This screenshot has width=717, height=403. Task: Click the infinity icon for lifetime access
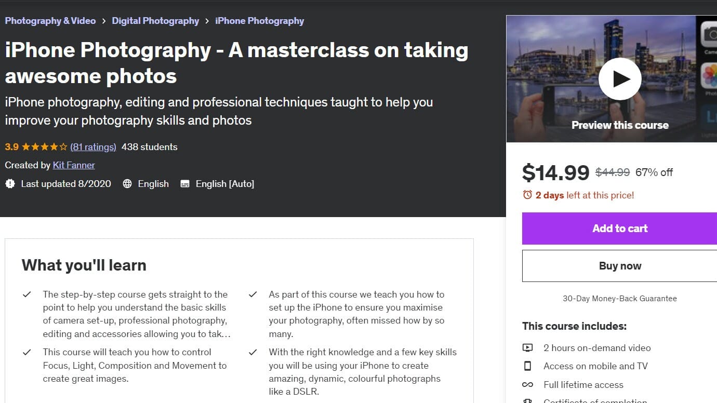(527, 384)
